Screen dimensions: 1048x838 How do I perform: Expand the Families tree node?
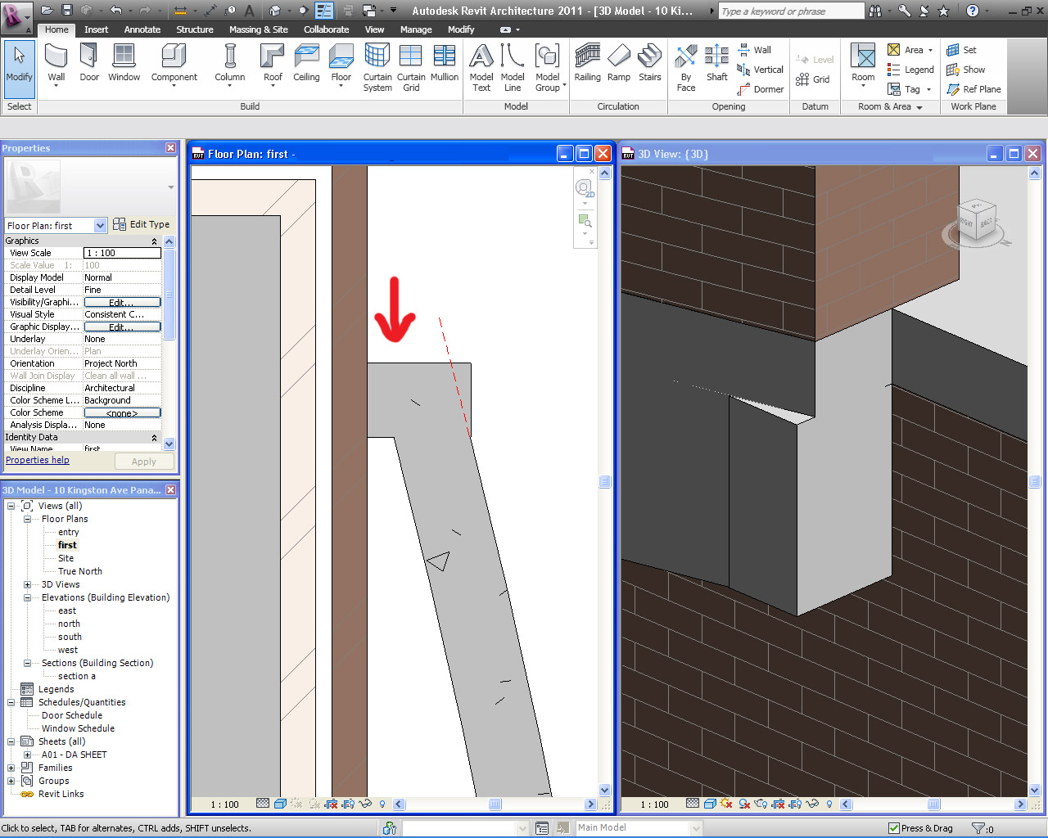[x=11, y=768]
